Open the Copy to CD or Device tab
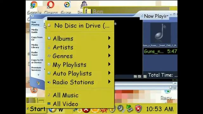Image resolution: width=203 pixels, height=114 pixels. (x=37, y=61)
